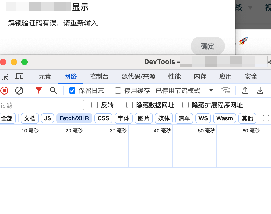Clear the network log
Viewport: 271px width, 214px height.
(19, 91)
